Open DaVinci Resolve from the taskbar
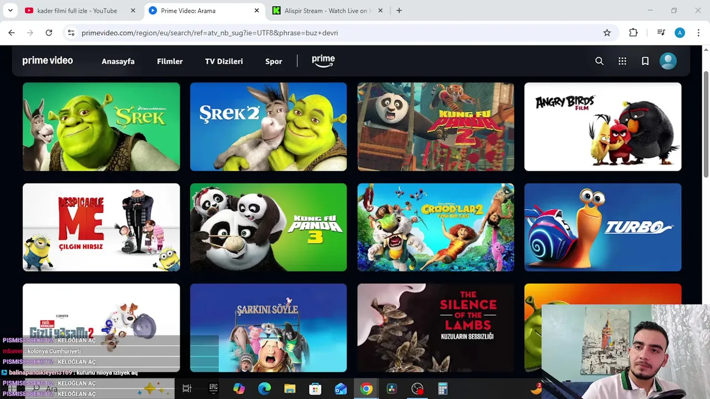Viewport: 710px width, 399px height. pyautogui.click(x=392, y=388)
